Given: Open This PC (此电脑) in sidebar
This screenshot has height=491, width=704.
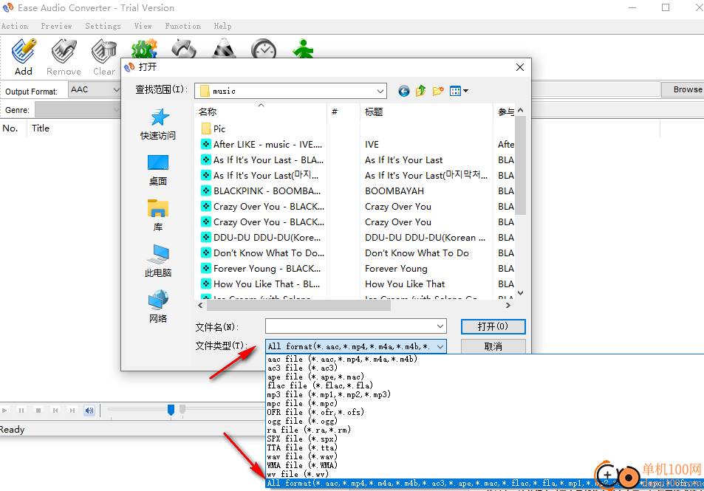Looking at the screenshot, I should click(x=158, y=261).
